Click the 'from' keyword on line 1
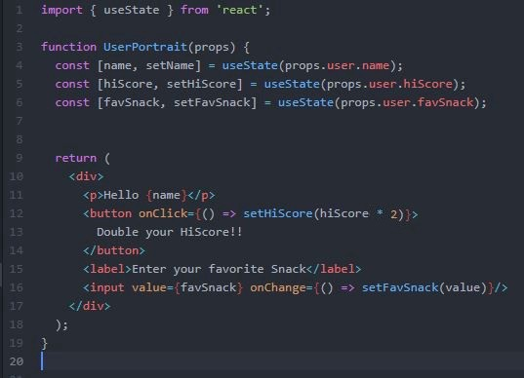The height and width of the screenshot is (378, 524). (x=194, y=10)
